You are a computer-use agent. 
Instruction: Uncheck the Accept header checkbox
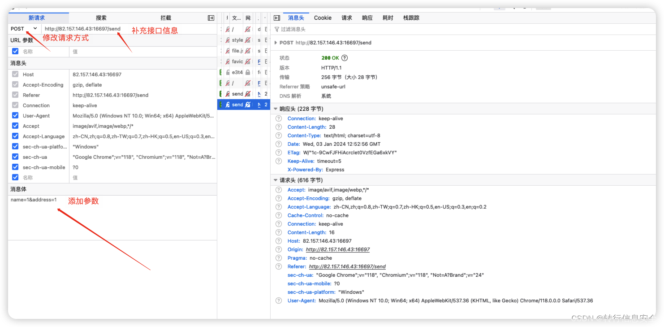pyautogui.click(x=15, y=126)
